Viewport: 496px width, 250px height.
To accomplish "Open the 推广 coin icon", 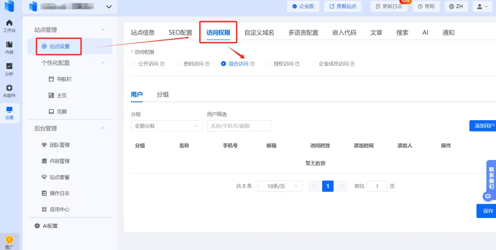I will [10, 240].
